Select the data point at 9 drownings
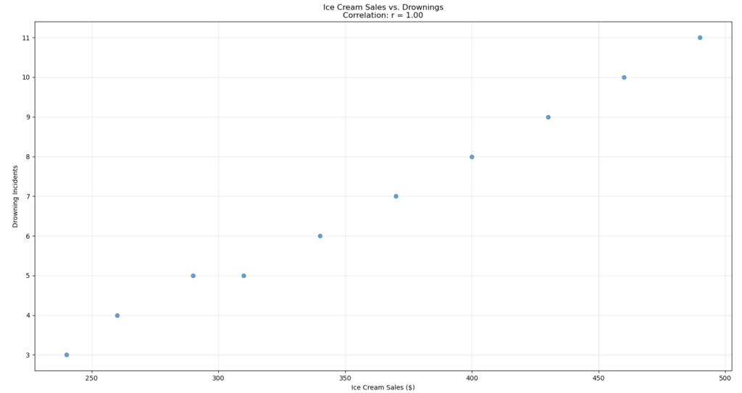 [x=548, y=117]
